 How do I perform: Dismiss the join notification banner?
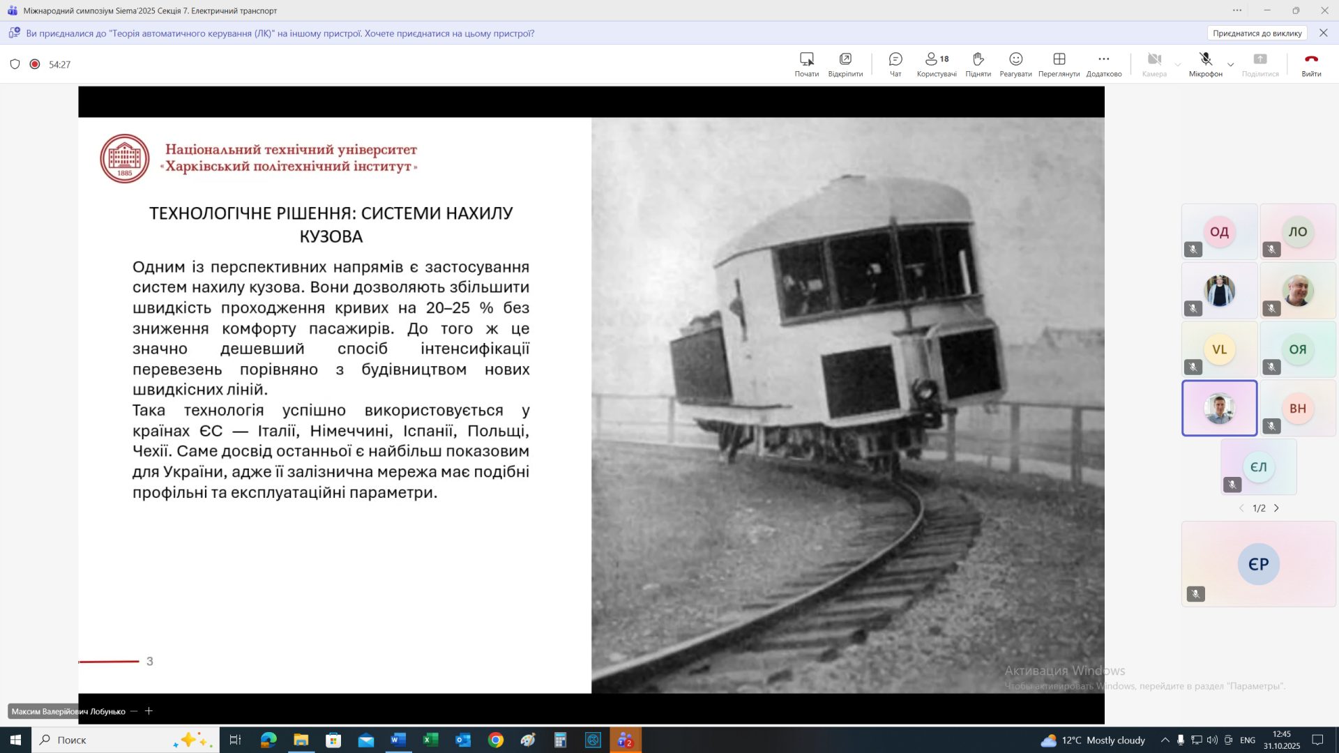coord(1323,33)
